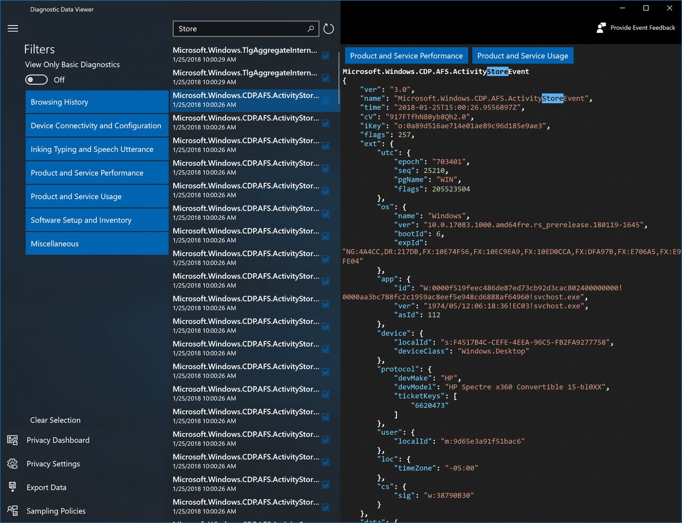Switch to the Product and Service Usage tab
682x523 pixels.
point(523,55)
